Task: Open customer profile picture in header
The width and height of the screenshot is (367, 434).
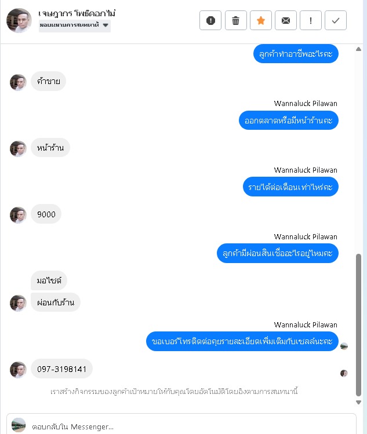Action: (19, 20)
